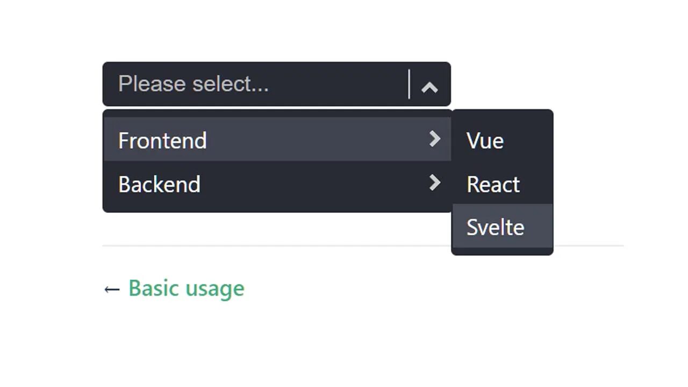The image size is (688, 387).
Task: Close the cascading select menu
Action: (x=429, y=87)
